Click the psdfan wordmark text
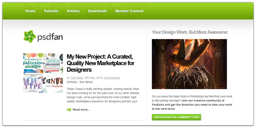This screenshot has width=256, height=128. pyautogui.click(x=50, y=37)
